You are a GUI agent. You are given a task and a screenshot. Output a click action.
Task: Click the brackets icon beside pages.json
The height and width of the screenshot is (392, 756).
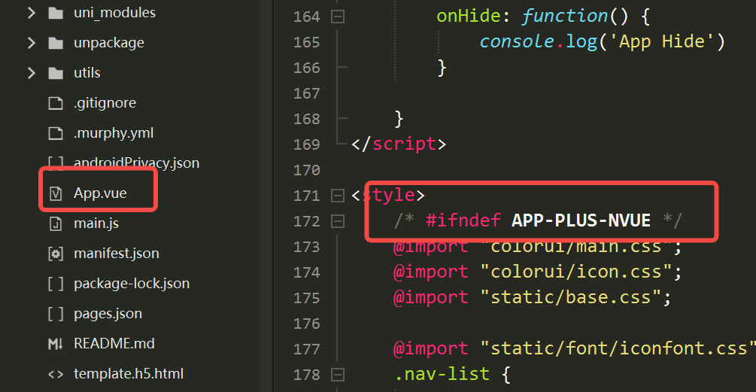(x=55, y=314)
